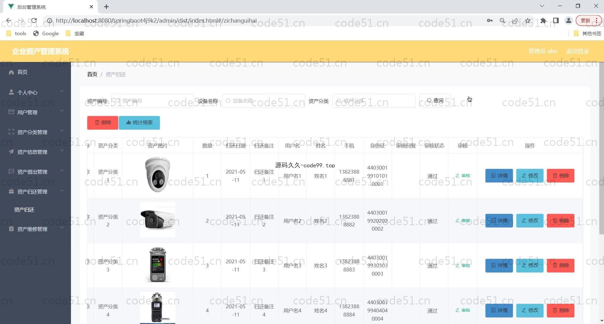
Task: Click 删除 for 用户名2 row
Action: (x=560, y=221)
